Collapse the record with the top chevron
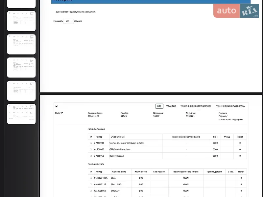Screen dimensions: 263x197 57,106
